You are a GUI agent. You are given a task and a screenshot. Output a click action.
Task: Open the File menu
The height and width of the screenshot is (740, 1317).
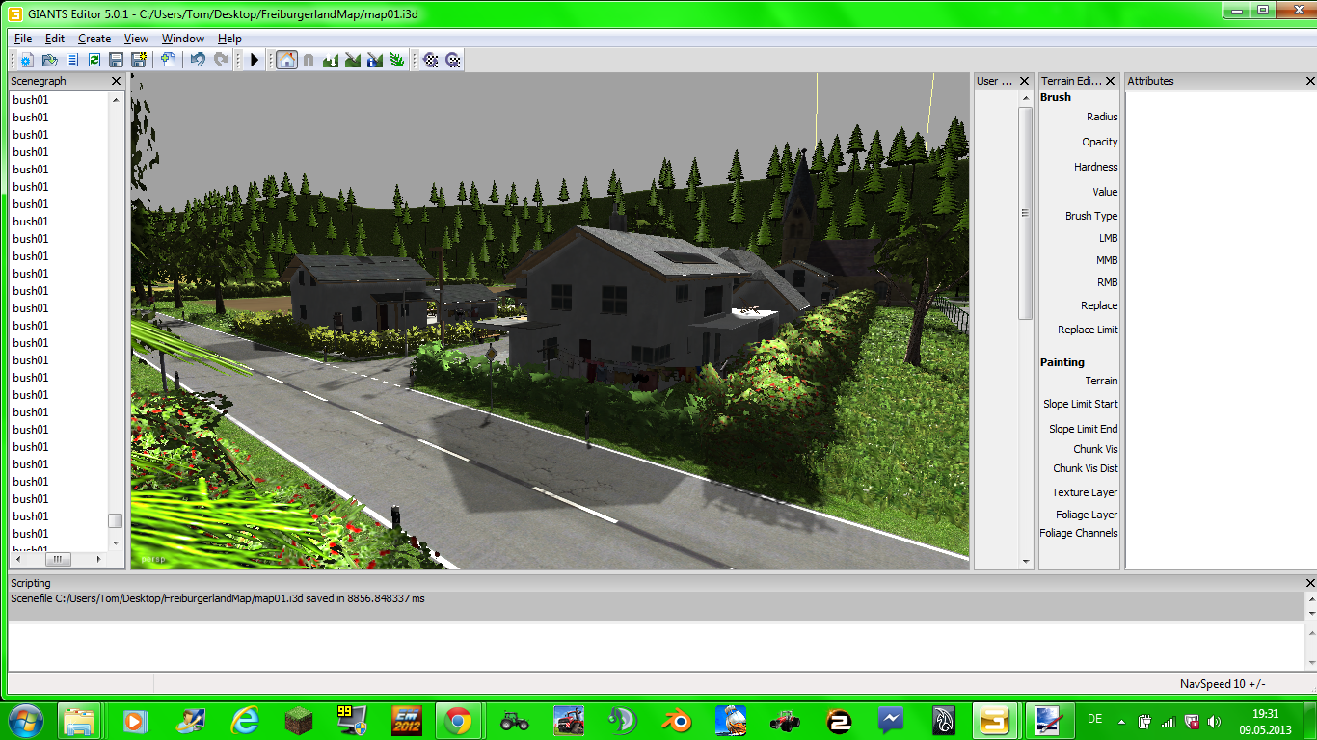[x=23, y=39]
